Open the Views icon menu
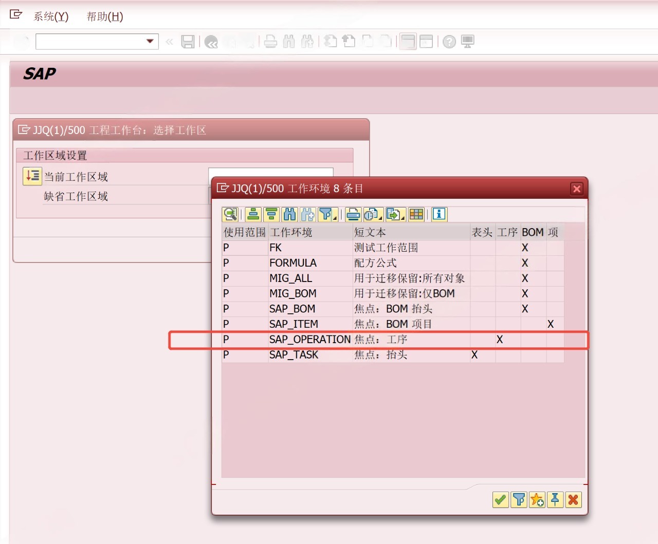This screenshot has height=544, width=658. point(373,214)
